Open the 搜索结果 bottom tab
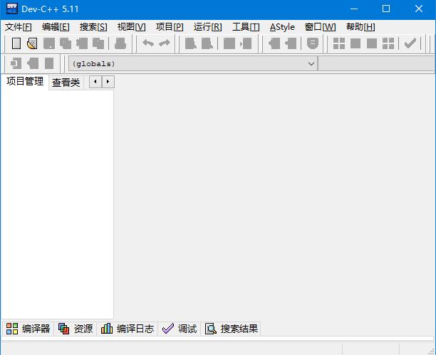 tap(231, 329)
